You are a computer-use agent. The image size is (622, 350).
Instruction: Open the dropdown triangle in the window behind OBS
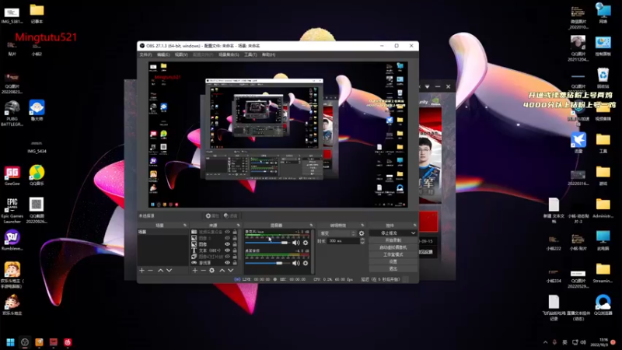pos(427,86)
